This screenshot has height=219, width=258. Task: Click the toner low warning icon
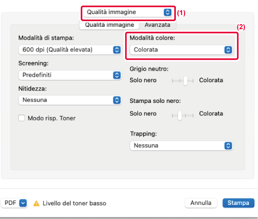pos(36,203)
